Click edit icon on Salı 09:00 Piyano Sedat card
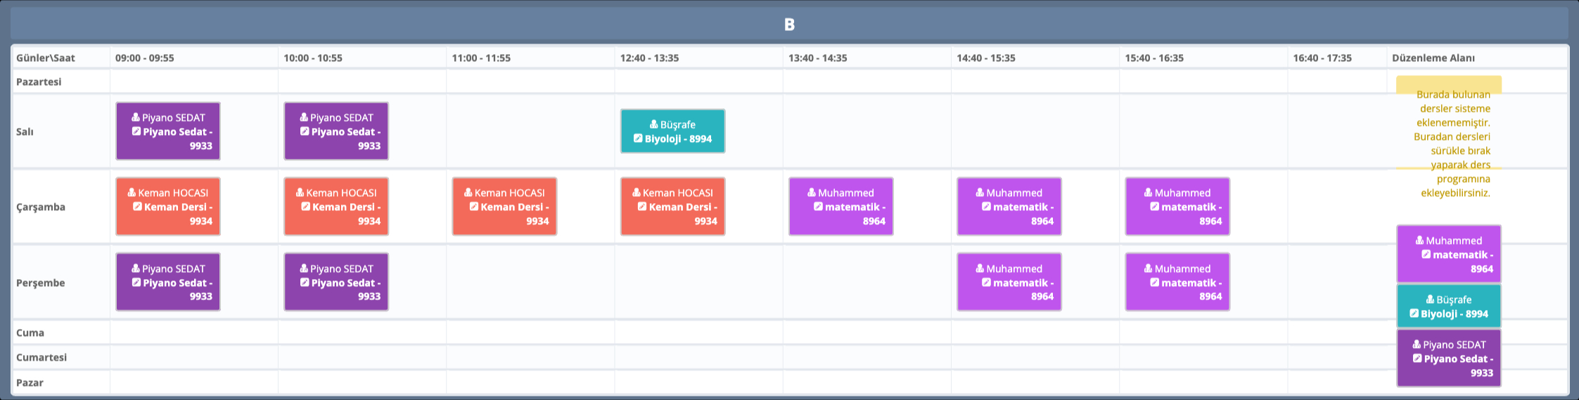 (136, 131)
